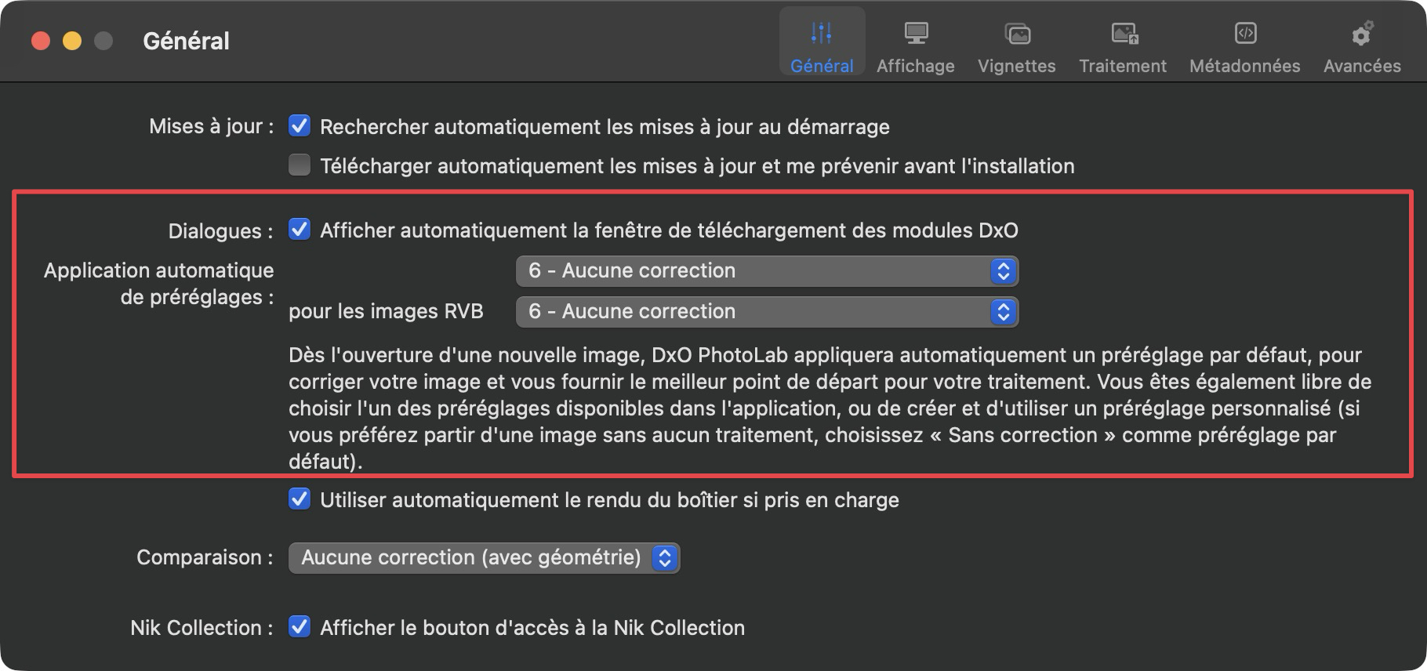Enable automatic download of updates checkbox
1427x671 pixels.
click(300, 165)
